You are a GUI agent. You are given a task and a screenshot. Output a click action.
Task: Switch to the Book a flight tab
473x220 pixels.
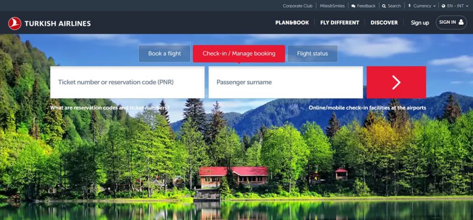[164, 54]
